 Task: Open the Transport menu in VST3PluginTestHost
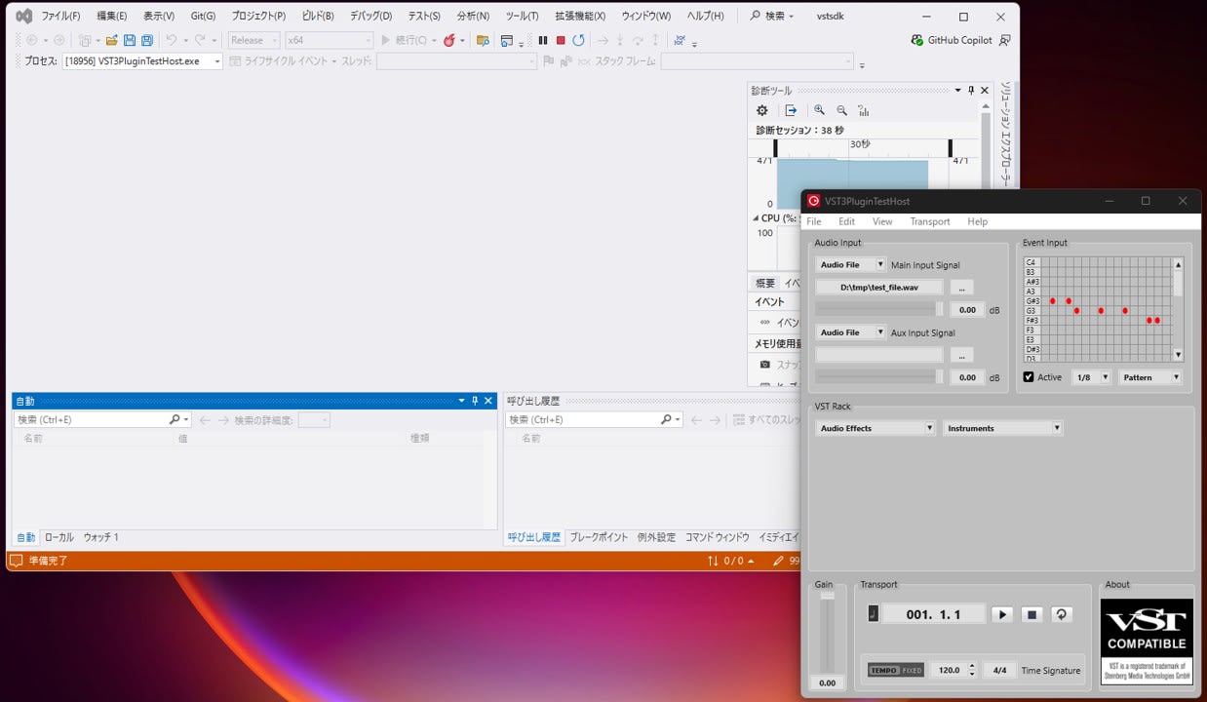(929, 221)
